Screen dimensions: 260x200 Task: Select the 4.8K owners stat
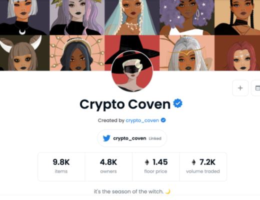point(108,166)
